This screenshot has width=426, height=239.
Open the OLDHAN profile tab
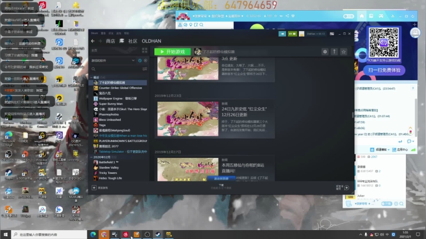tap(151, 41)
